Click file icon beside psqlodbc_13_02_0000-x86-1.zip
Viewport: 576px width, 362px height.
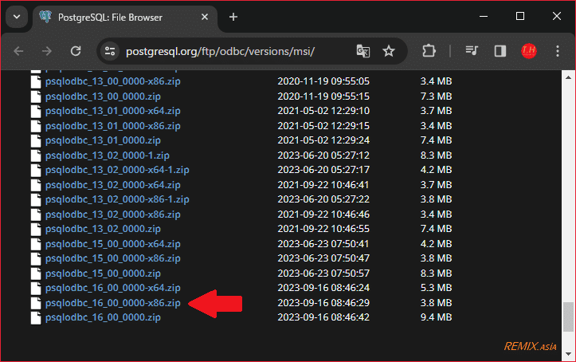[x=36, y=199]
